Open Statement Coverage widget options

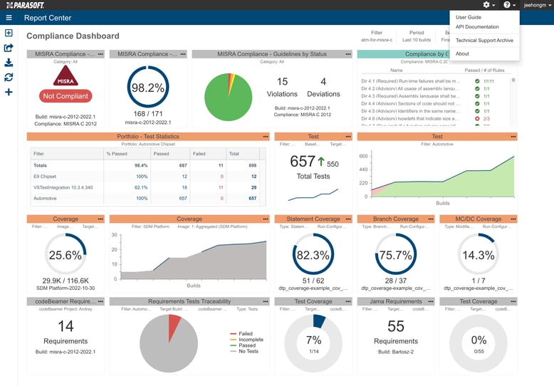[348, 219]
